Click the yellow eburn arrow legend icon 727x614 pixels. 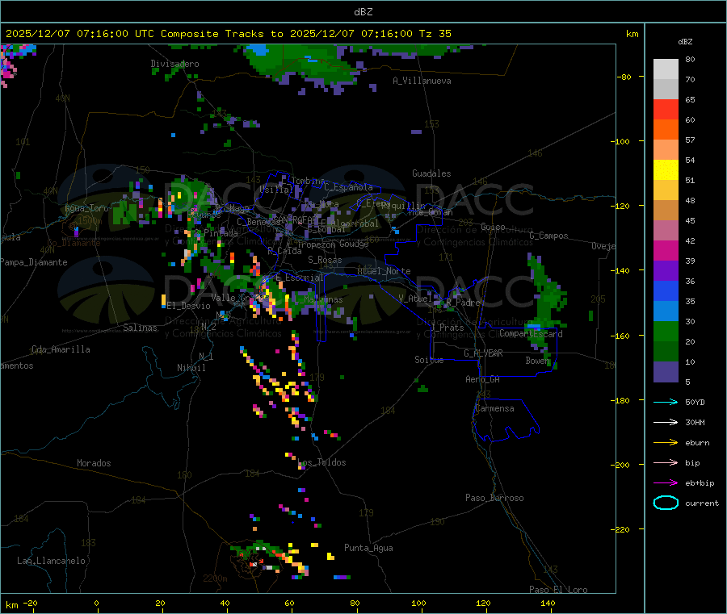[x=666, y=443]
